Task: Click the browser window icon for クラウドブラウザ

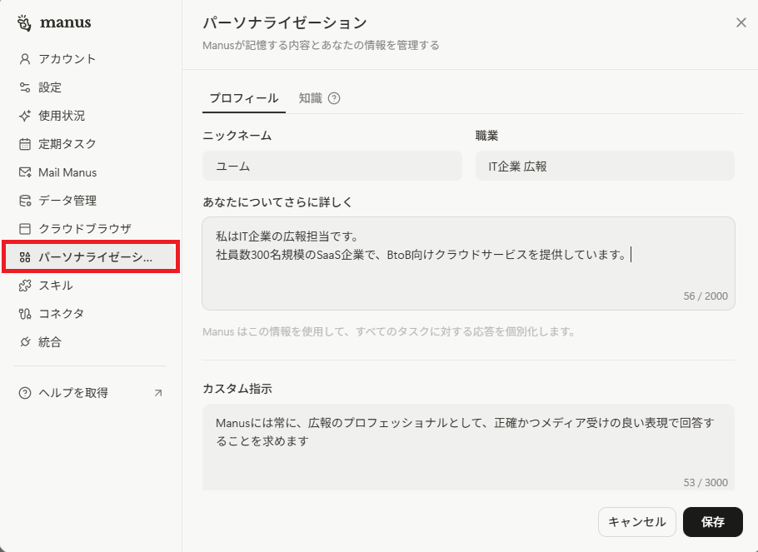Action: click(25, 229)
